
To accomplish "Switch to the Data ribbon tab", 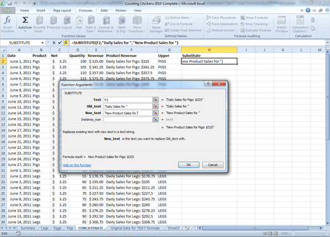I will click(104, 10).
